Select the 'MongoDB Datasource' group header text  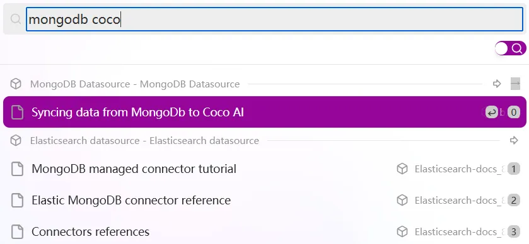coord(135,84)
